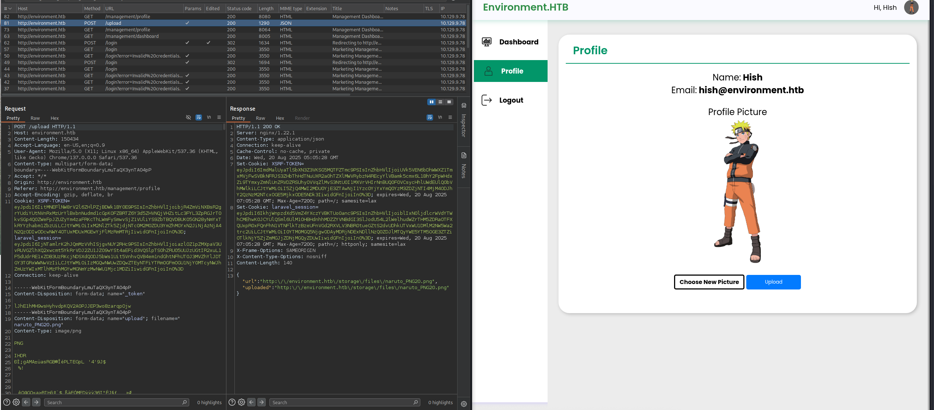Open help icon below Request pane
The width and height of the screenshot is (934, 410).
tap(7, 402)
